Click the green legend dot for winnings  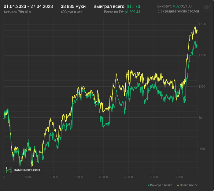click(x=148, y=185)
